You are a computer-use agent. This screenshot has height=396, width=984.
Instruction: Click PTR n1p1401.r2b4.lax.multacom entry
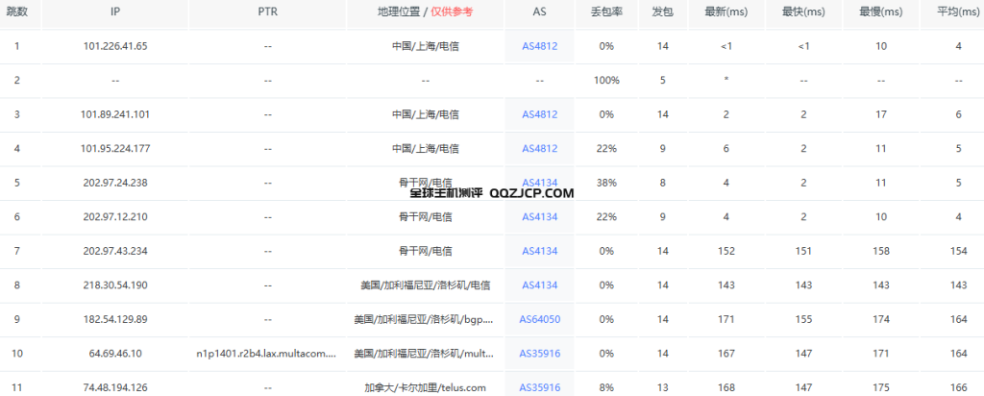(x=267, y=354)
